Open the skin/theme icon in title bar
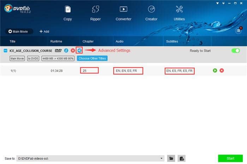The width and height of the screenshot is (247, 164). (x=217, y=3)
